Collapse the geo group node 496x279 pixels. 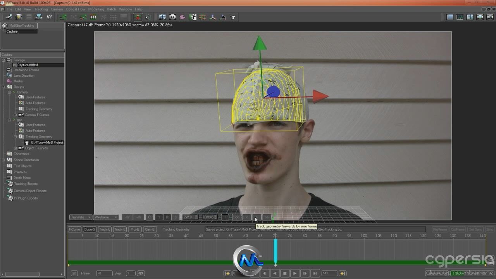point(9,120)
